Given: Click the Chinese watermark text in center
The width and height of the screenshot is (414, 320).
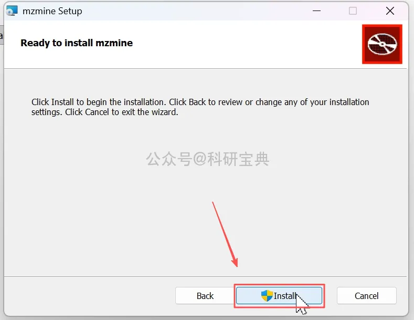Looking at the screenshot, I should tap(208, 159).
